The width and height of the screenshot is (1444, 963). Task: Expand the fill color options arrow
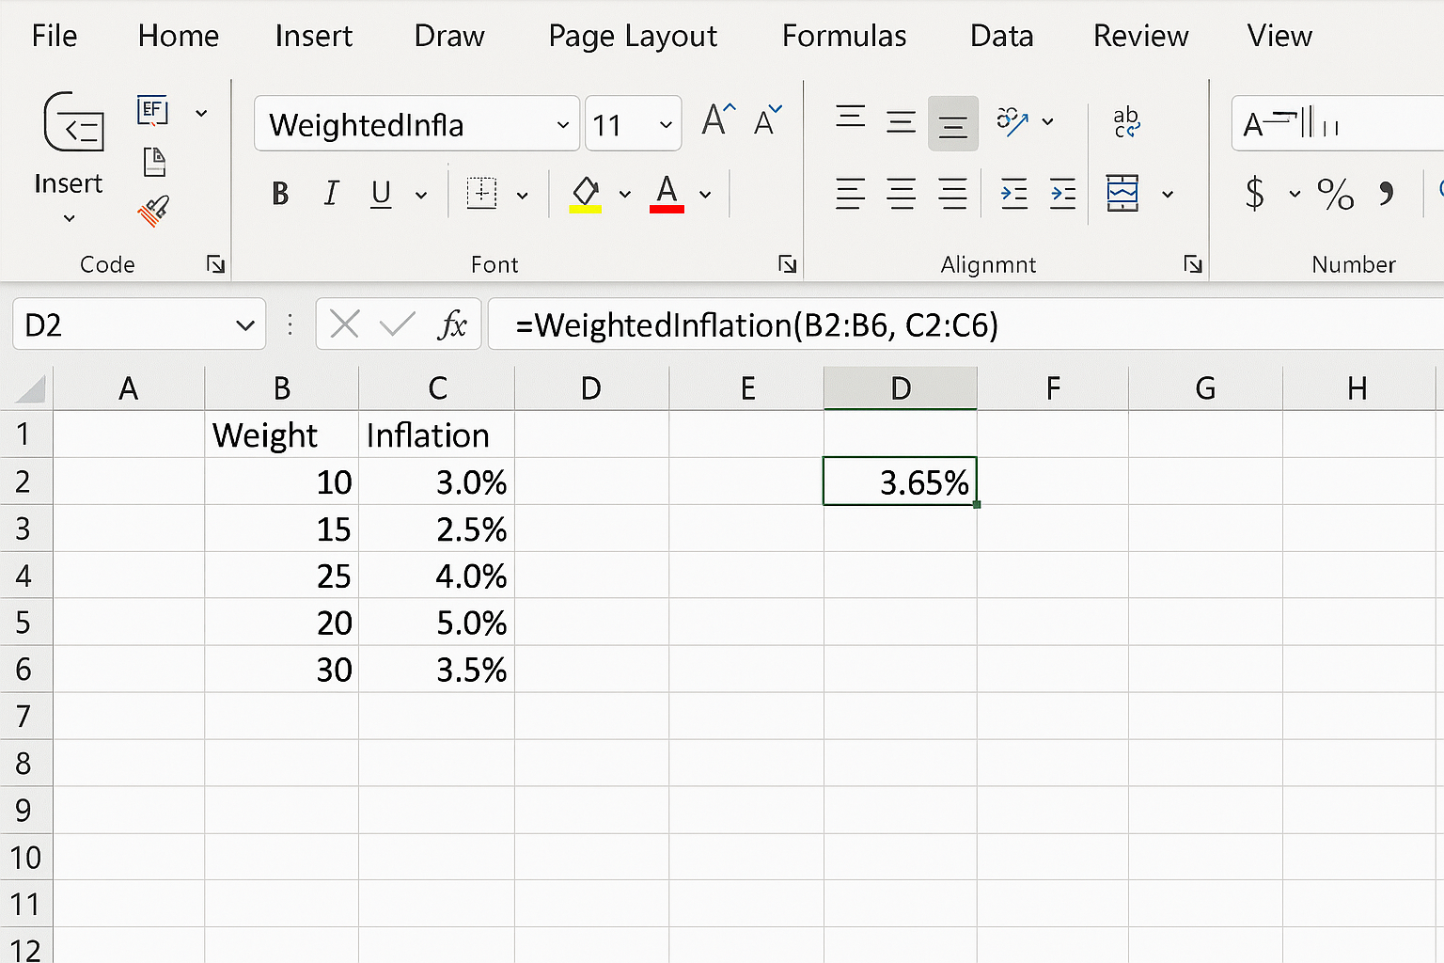tap(624, 195)
